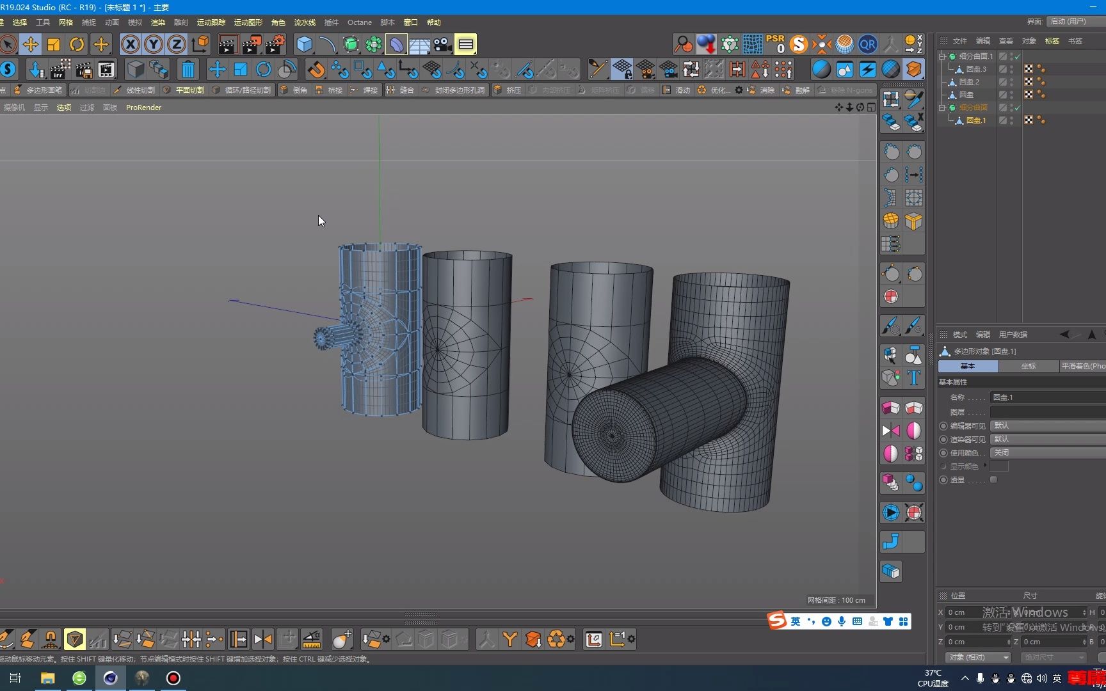The width and height of the screenshot is (1106, 691).
Task: Open the 编辑器可见 dropdown
Action: coord(1047,425)
